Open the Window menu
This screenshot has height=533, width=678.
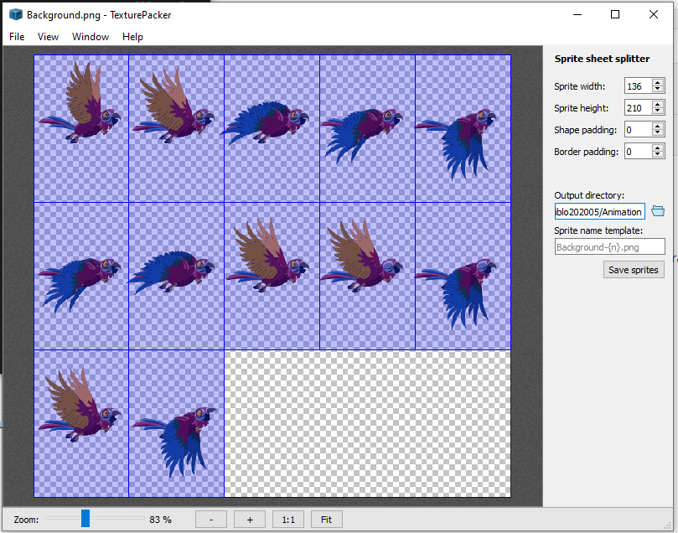click(x=90, y=37)
